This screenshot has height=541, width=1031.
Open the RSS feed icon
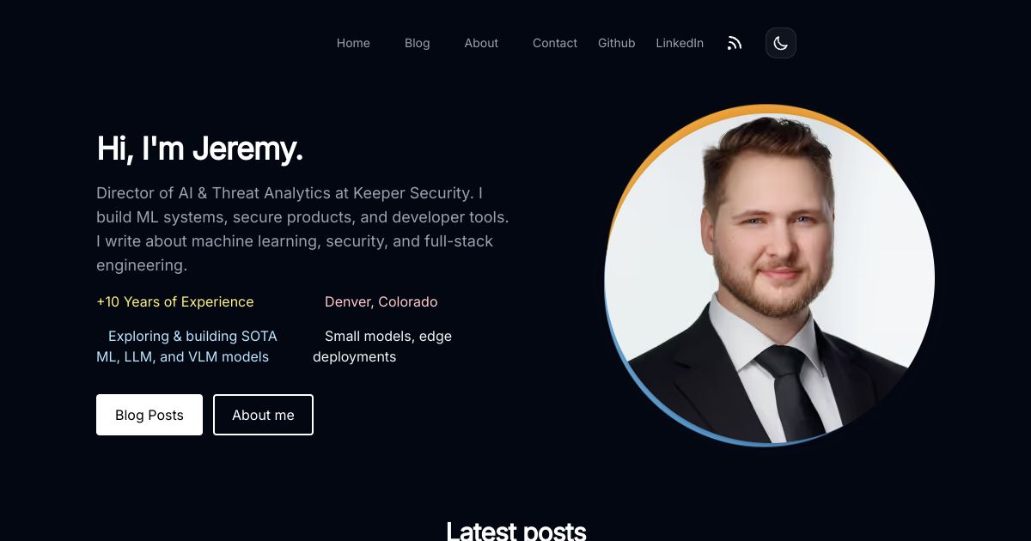coord(735,43)
